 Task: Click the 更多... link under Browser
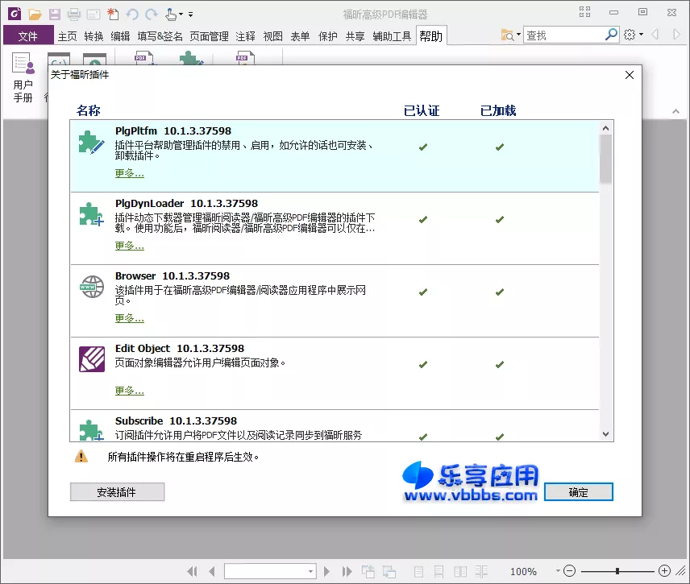click(129, 318)
